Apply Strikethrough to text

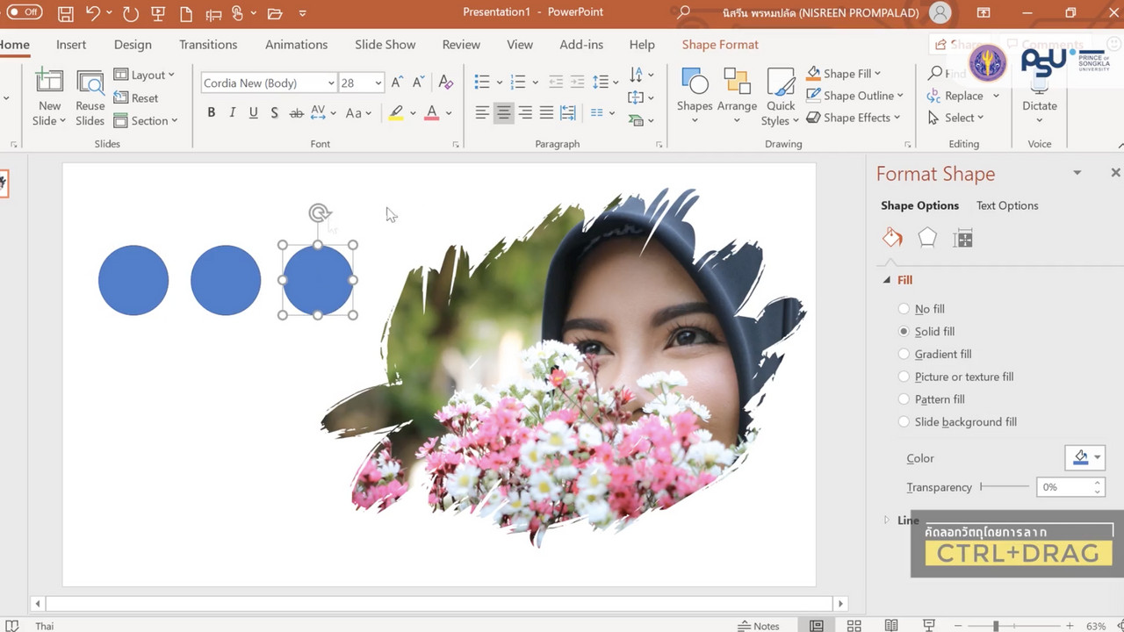pyautogui.click(x=296, y=112)
